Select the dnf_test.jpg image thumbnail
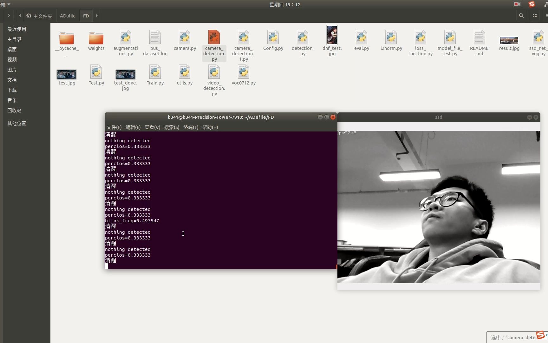Screen dimensions: 548x343 [332, 35]
